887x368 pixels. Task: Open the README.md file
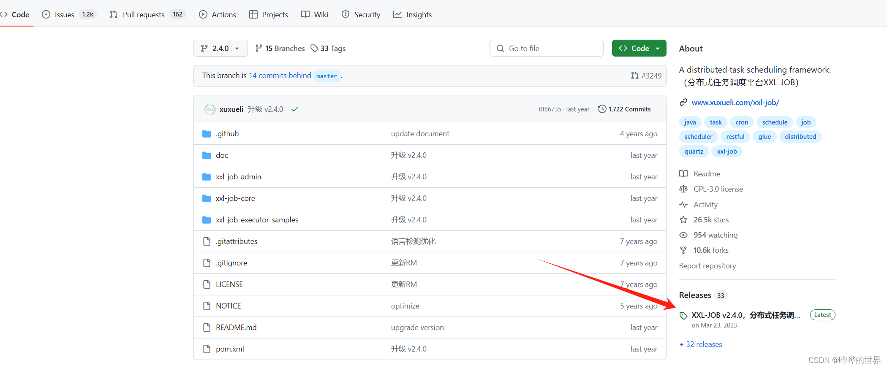point(236,327)
